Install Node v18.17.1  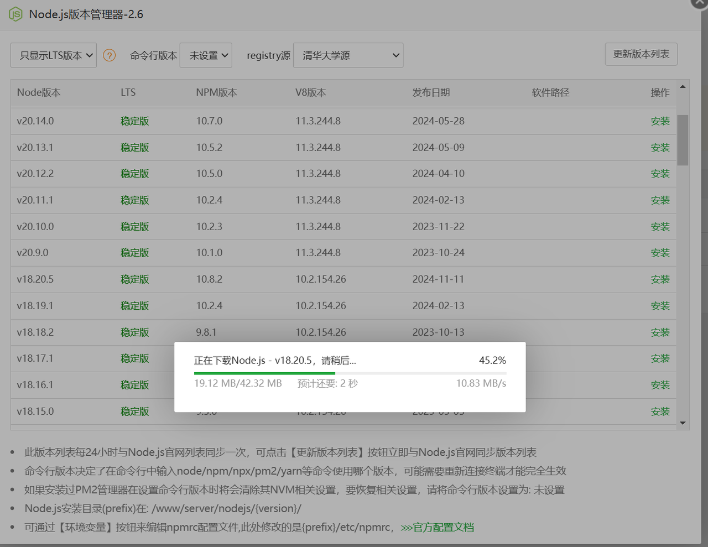tap(660, 358)
